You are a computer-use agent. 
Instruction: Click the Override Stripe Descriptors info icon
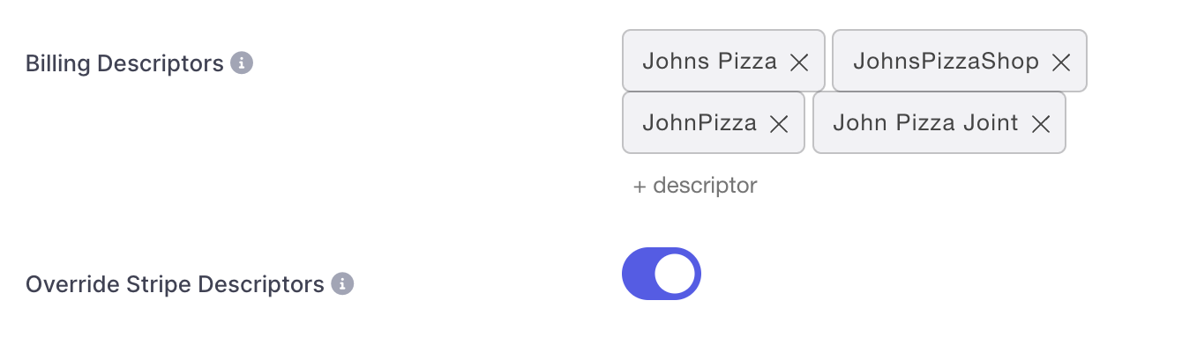click(x=342, y=284)
